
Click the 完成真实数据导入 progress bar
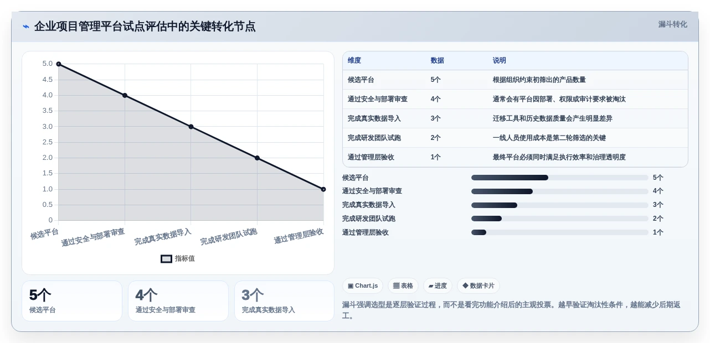tap(559, 205)
